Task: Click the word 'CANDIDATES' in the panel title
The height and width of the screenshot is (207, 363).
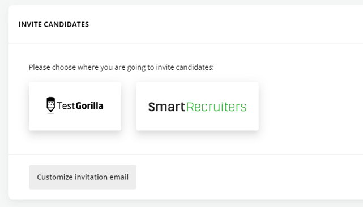Action: pyautogui.click(x=66, y=24)
